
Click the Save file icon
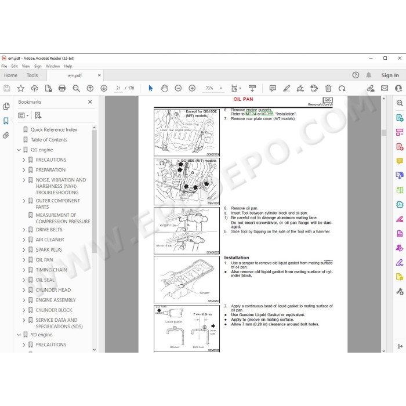point(7,88)
